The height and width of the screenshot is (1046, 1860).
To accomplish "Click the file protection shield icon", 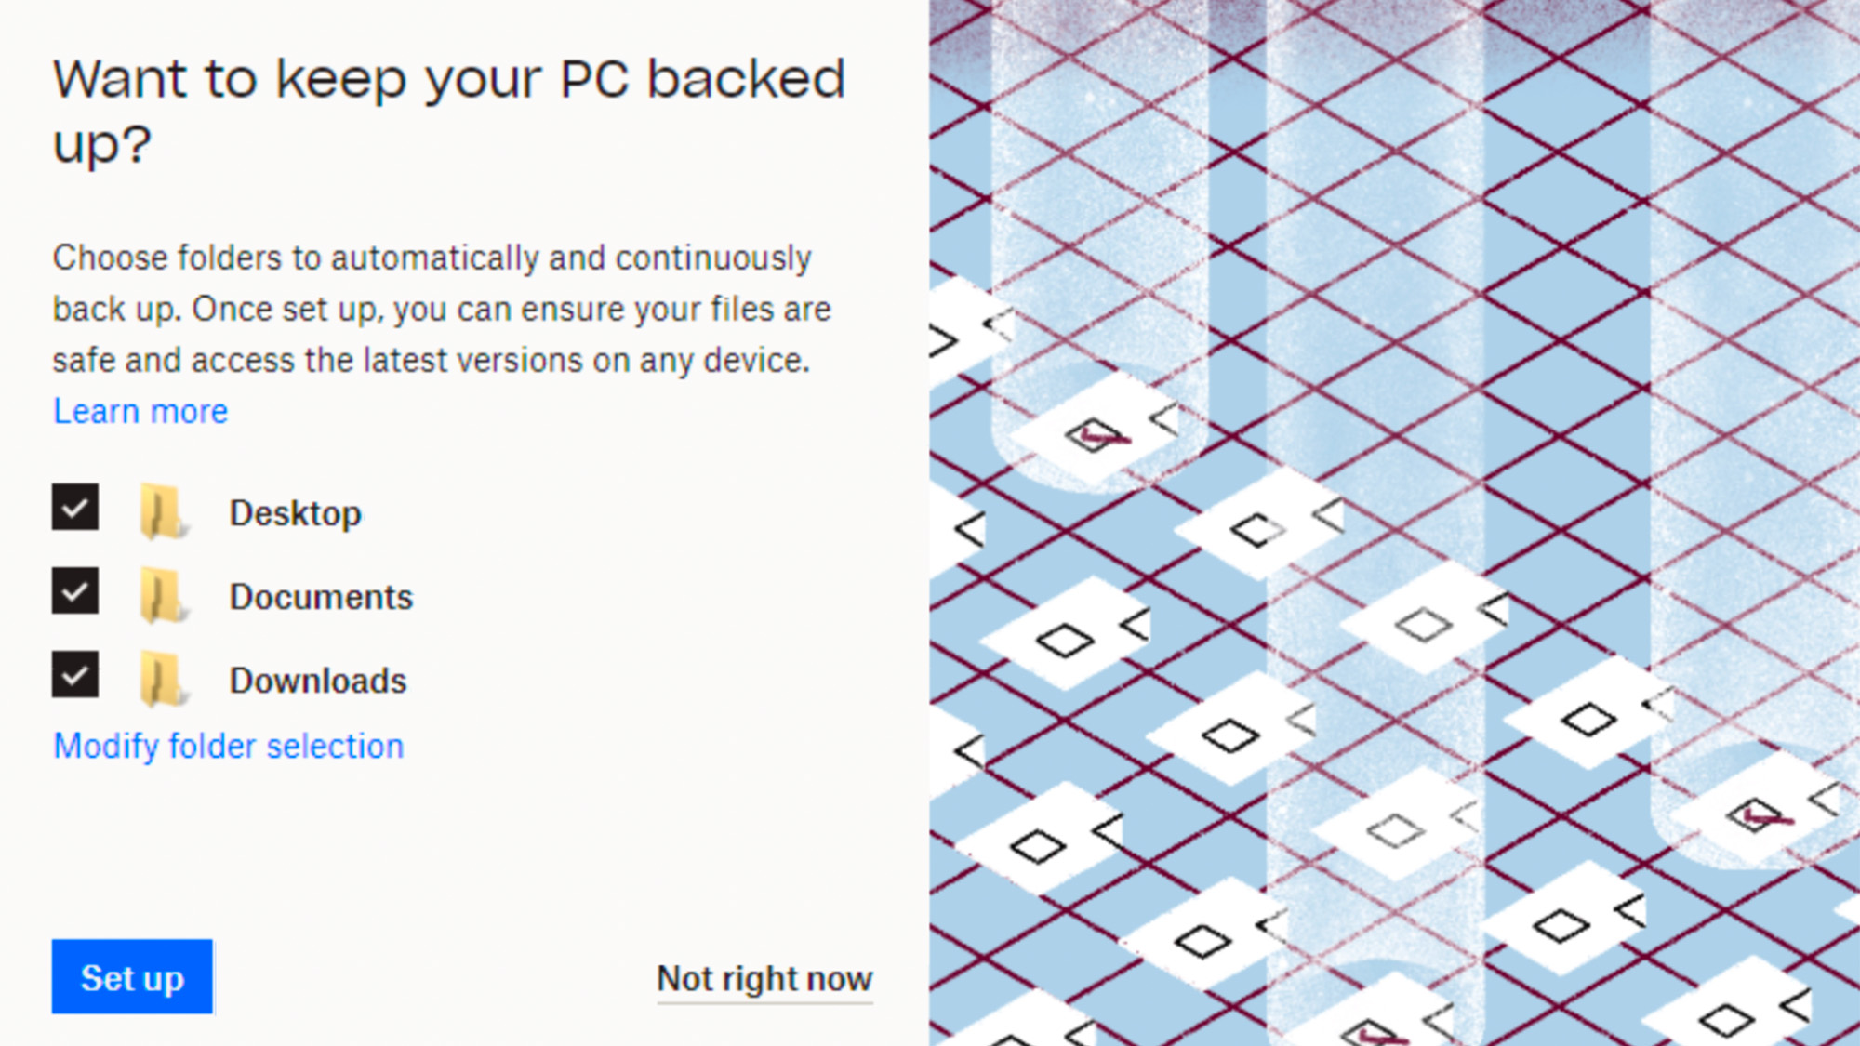I will (x=1092, y=434).
